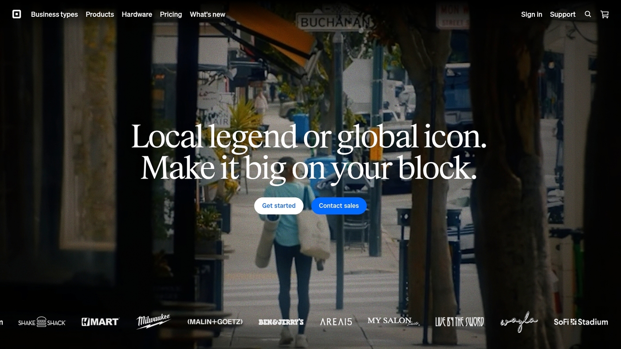The height and width of the screenshot is (349, 621).
Task: Open the Hardware dropdown menu
Action: click(137, 14)
